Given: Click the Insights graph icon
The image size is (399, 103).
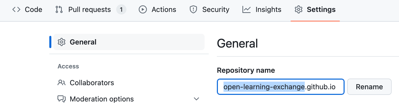Looking at the screenshot, I should 247,10.
